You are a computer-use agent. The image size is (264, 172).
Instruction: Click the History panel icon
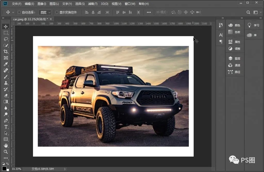[221, 25]
